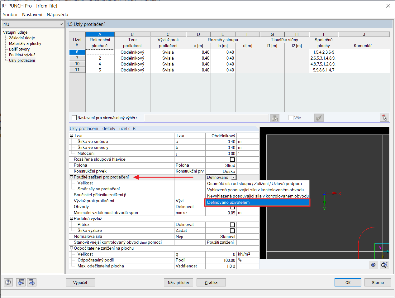Go to next table with right-arrow icon
The height and width of the screenshot is (298, 395).
pyautogui.click(x=32, y=282)
